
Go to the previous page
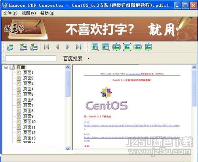click(x=57, y=47)
